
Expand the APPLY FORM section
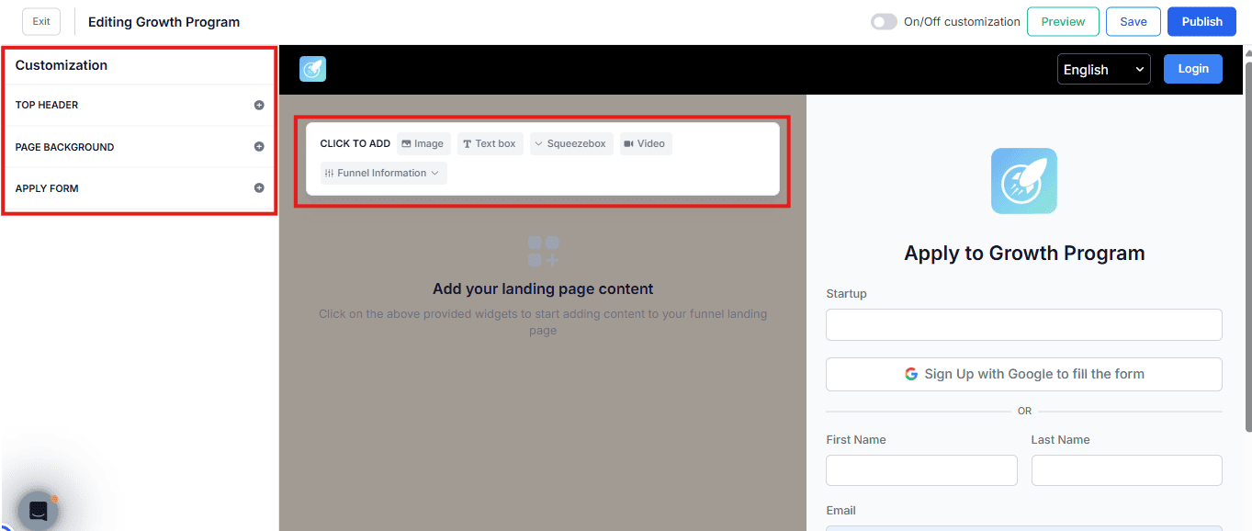[x=140, y=187]
